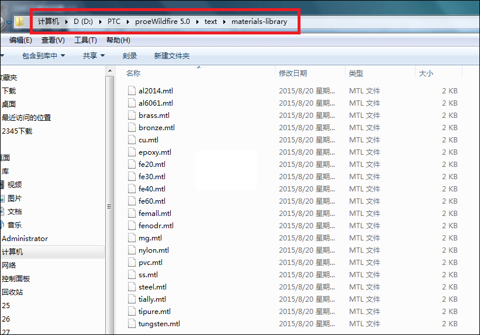Select the steel.mtl file name
Image resolution: width=480 pixels, height=335 pixels.
point(153,287)
